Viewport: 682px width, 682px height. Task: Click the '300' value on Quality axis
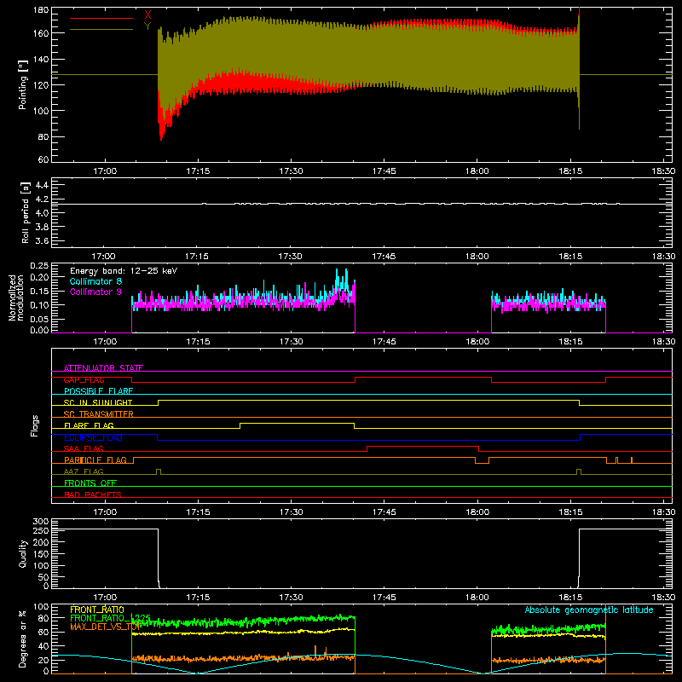(x=41, y=522)
